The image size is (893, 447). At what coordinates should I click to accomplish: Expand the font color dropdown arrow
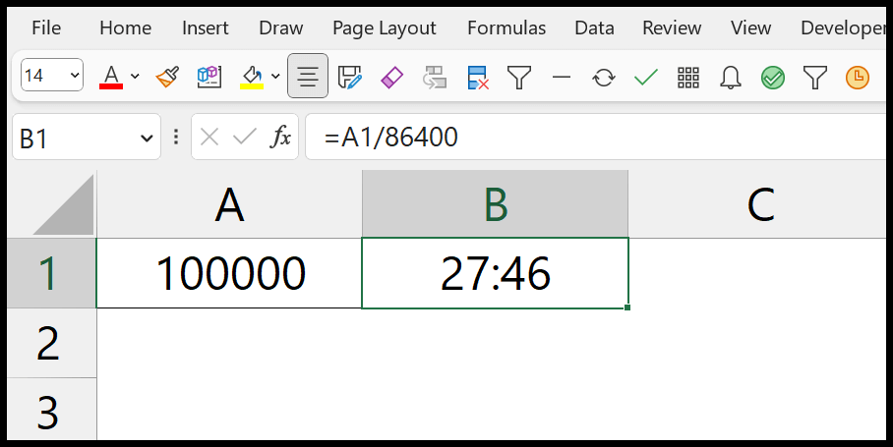(x=135, y=77)
